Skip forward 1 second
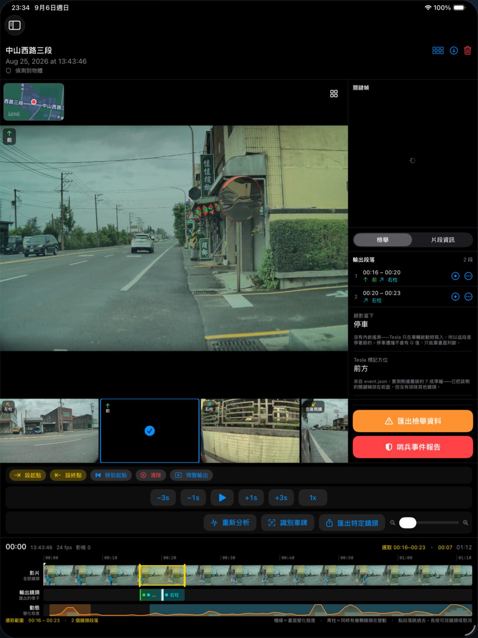 pyautogui.click(x=251, y=498)
